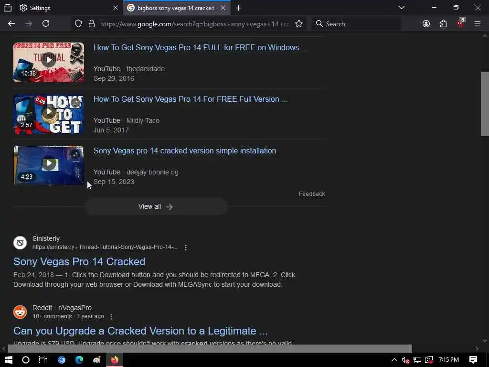
Task: Close the bigboss sony vegas tab
Action: [x=223, y=8]
